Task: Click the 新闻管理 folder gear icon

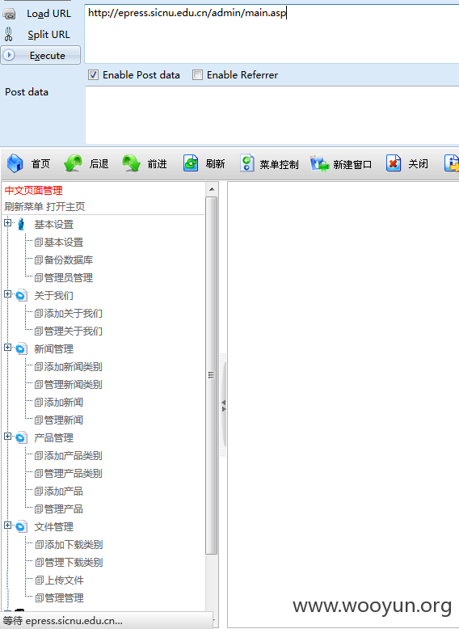Action: pos(21,349)
